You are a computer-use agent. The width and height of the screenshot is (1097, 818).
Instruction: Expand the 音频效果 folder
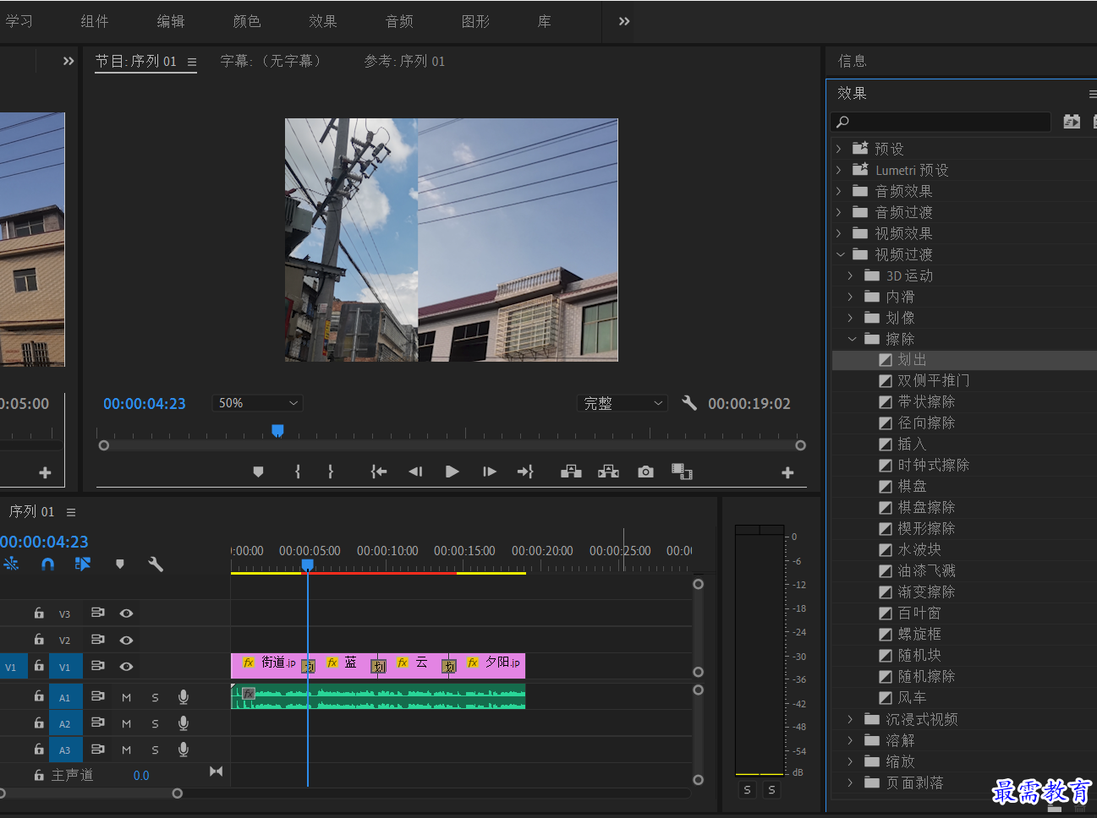(x=838, y=191)
